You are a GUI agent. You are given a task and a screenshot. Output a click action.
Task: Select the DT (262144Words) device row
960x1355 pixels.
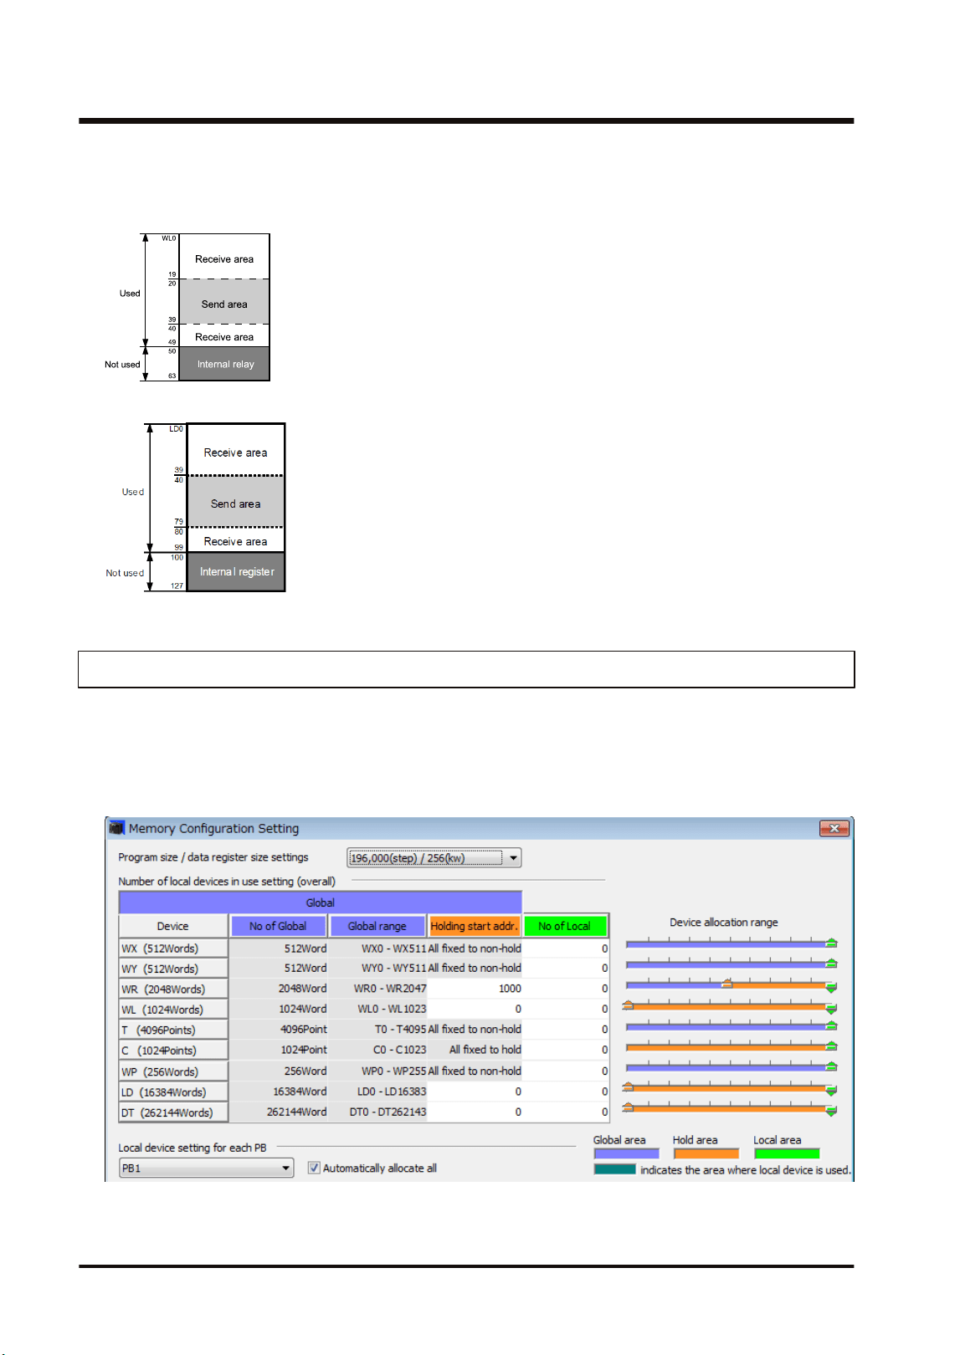[x=173, y=1112]
